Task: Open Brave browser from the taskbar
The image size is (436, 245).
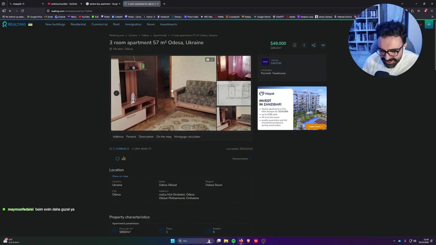Action: pyautogui.click(x=248, y=241)
